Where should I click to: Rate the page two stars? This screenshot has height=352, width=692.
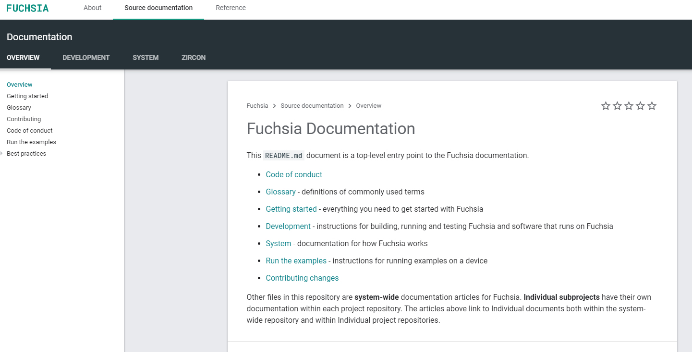tap(617, 106)
